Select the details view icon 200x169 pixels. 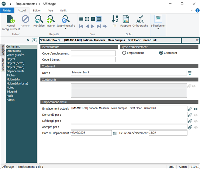[99, 19]
